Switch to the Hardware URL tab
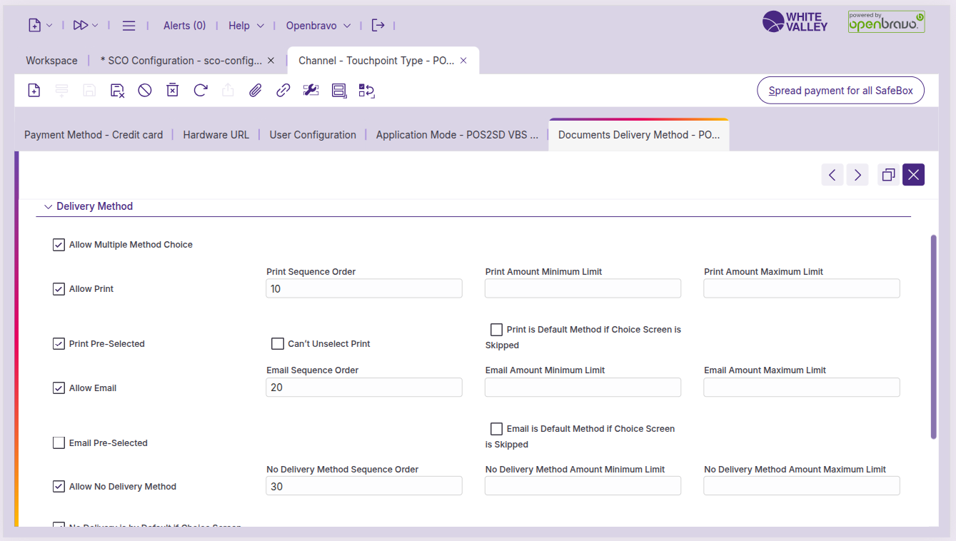Screen dimensions: 956x541 click(x=216, y=135)
